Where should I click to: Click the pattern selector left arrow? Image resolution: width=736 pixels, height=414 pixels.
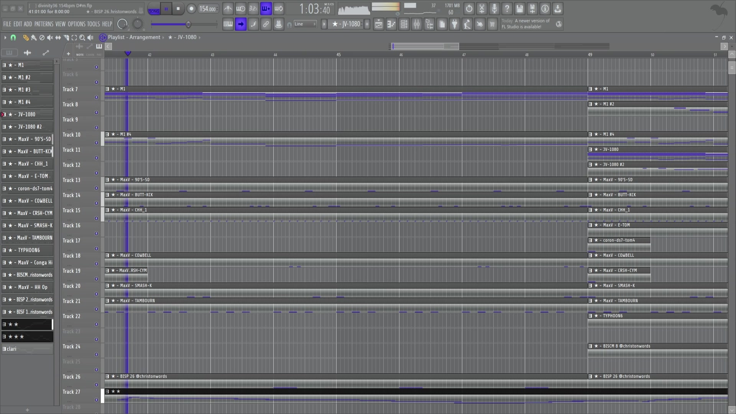324,24
